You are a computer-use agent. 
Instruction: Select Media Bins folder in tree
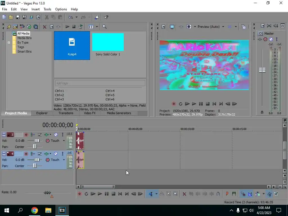pyautogui.click(x=24, y=38)
